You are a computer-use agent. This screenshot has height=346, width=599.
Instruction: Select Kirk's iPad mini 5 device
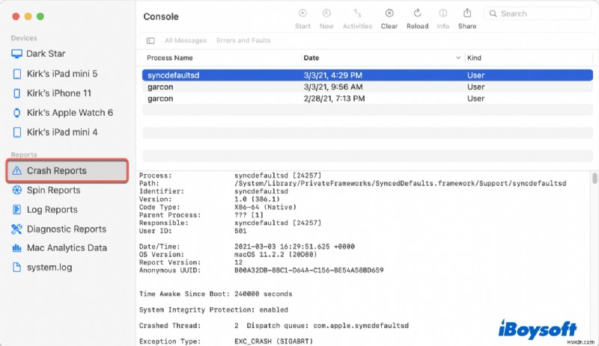[55, 74]
